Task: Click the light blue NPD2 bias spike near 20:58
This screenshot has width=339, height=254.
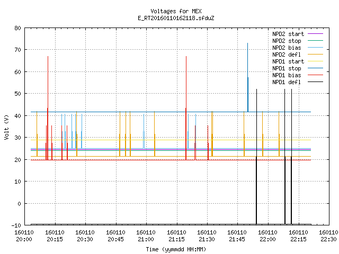Action: (144, 131)
